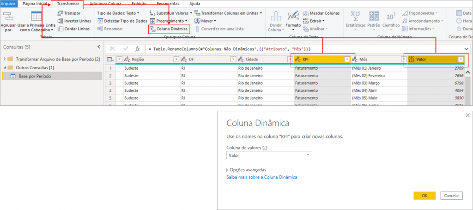Expand Transformar Arquivo de Base por Período folder
Viewport: 473px width, 210px height.
pyautogui.click(x=5, y=60)
